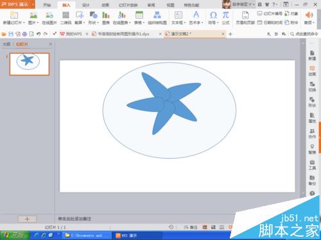321x240 pixels.
Task: Switch to the 视图 view tab
Action: click(x=171, y=5)
